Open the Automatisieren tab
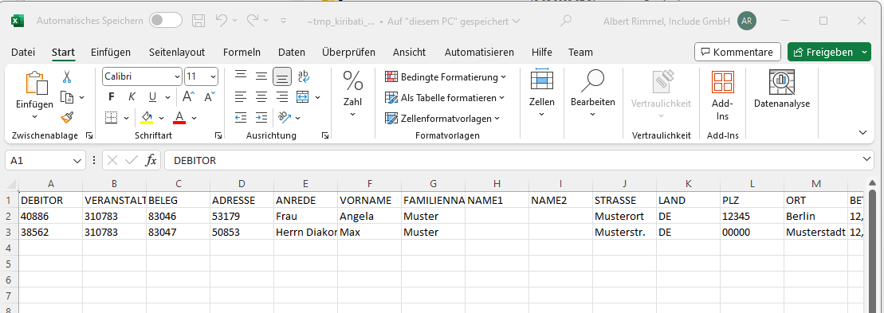The width and height of the screenshot is (884, 313). tap(479, 53)
